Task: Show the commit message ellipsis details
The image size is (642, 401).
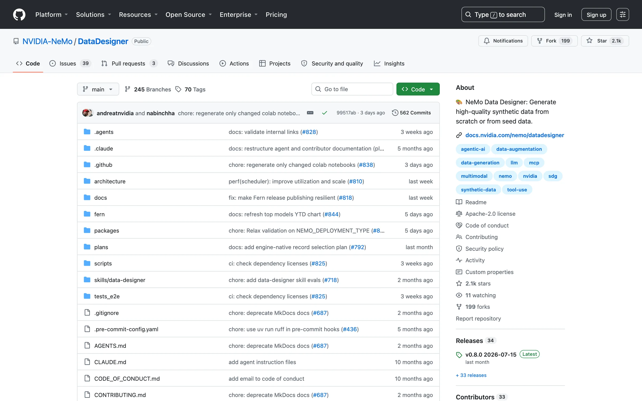Action: coord(310,113)
